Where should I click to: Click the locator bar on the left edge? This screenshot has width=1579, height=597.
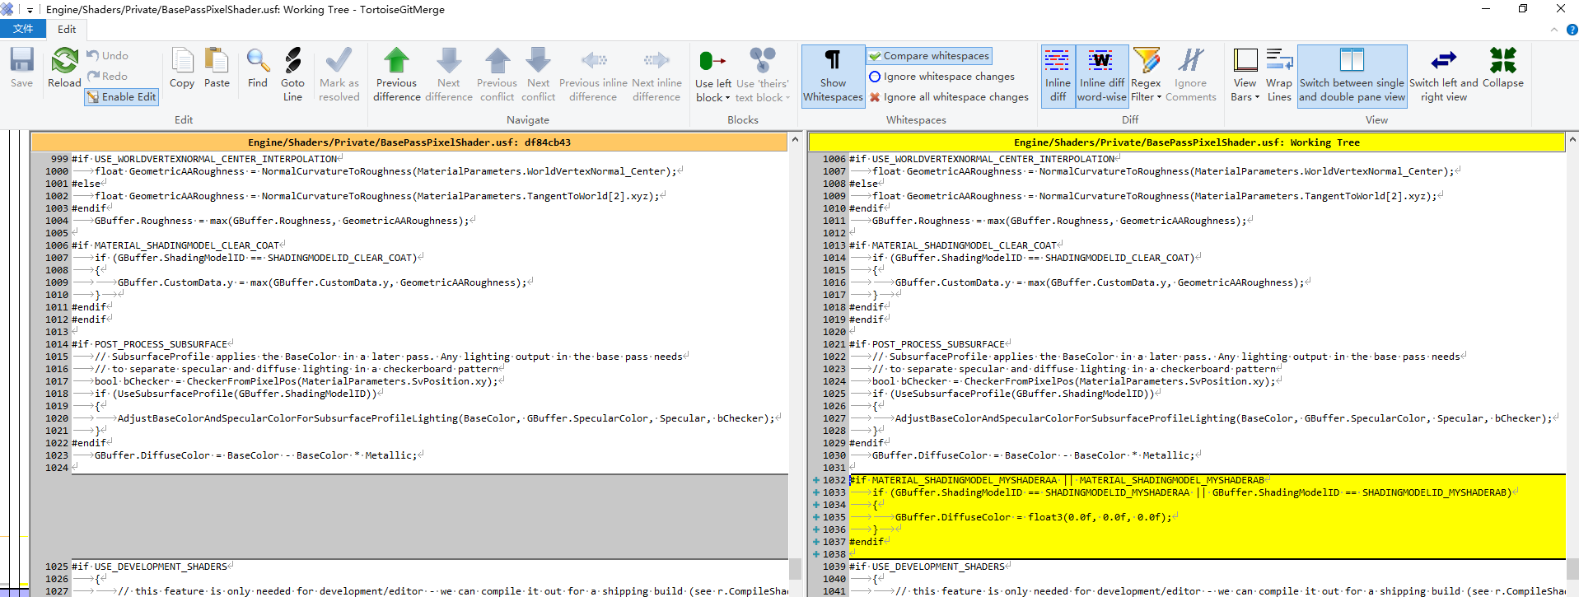coord(14,362)
